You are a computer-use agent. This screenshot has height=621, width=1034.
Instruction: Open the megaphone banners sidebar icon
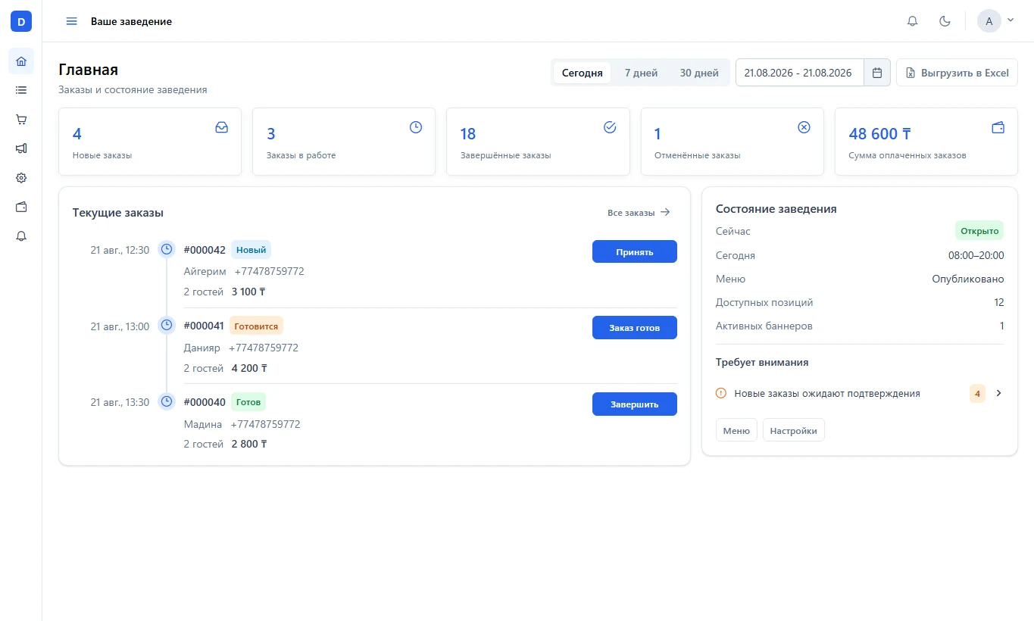(21, 148)
